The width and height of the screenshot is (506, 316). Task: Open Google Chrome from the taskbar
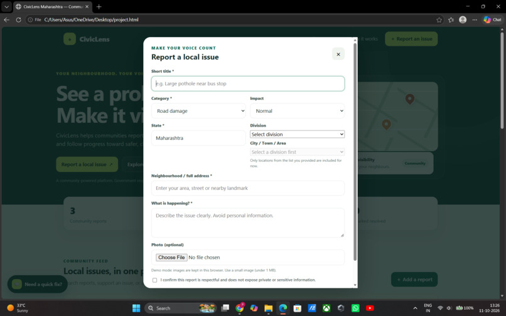[240, 308]
